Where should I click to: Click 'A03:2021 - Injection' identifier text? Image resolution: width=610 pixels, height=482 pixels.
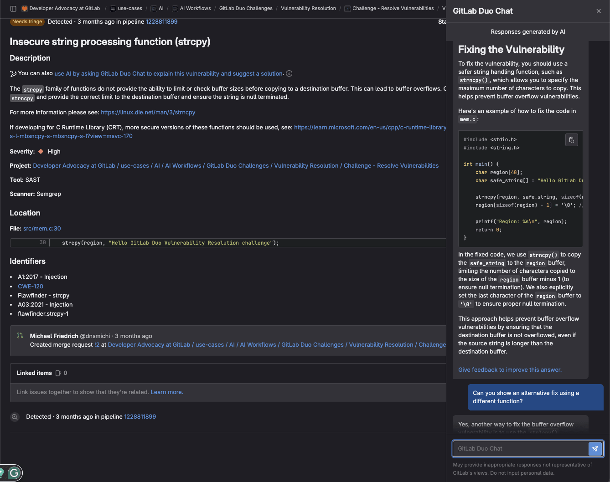pos(45,304)
